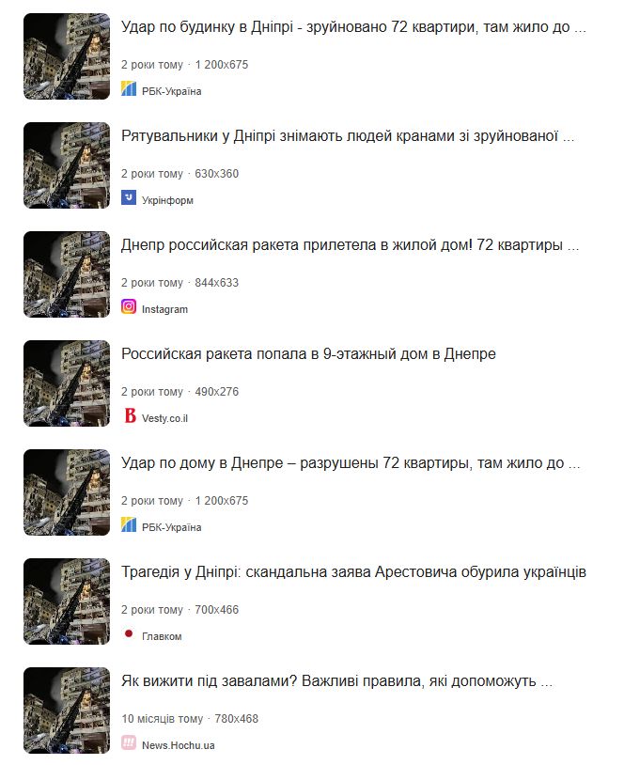Click the News.Hochu.ua pink icon
The image size is (624, 765).
[x=129, y=742]
